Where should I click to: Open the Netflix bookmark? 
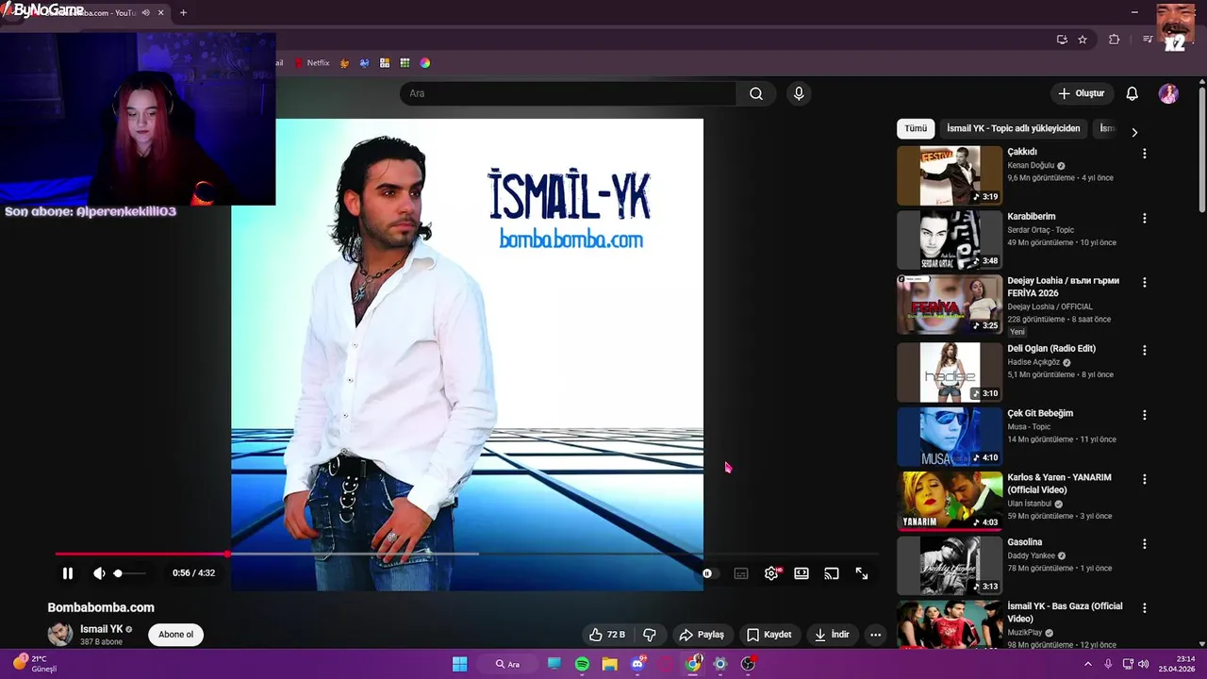click(311, 63)
